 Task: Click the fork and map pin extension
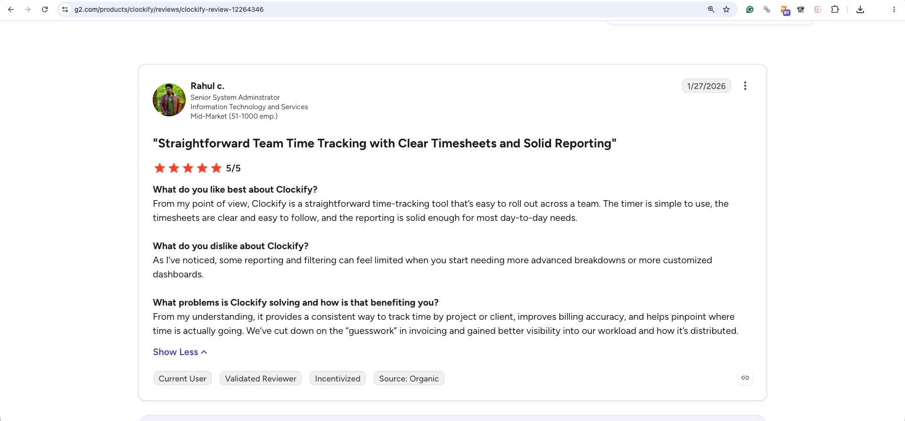[801, 9]
